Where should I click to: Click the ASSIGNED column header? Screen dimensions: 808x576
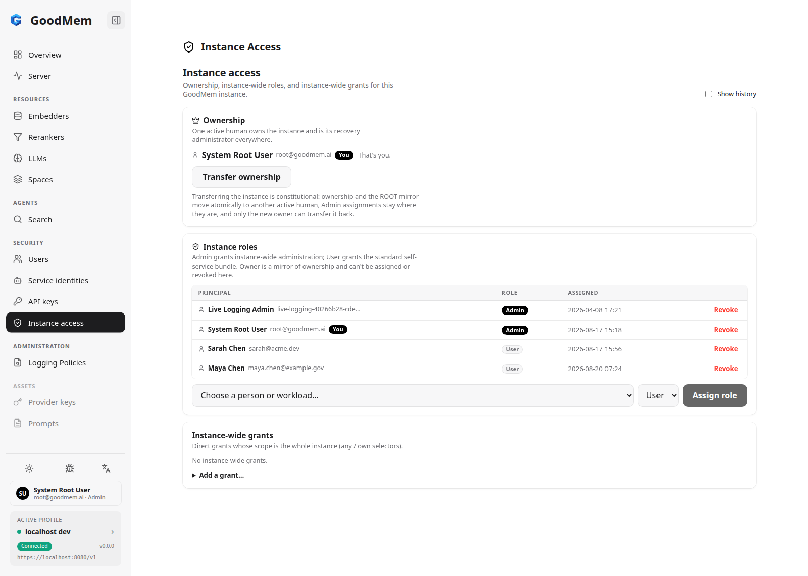583,293
